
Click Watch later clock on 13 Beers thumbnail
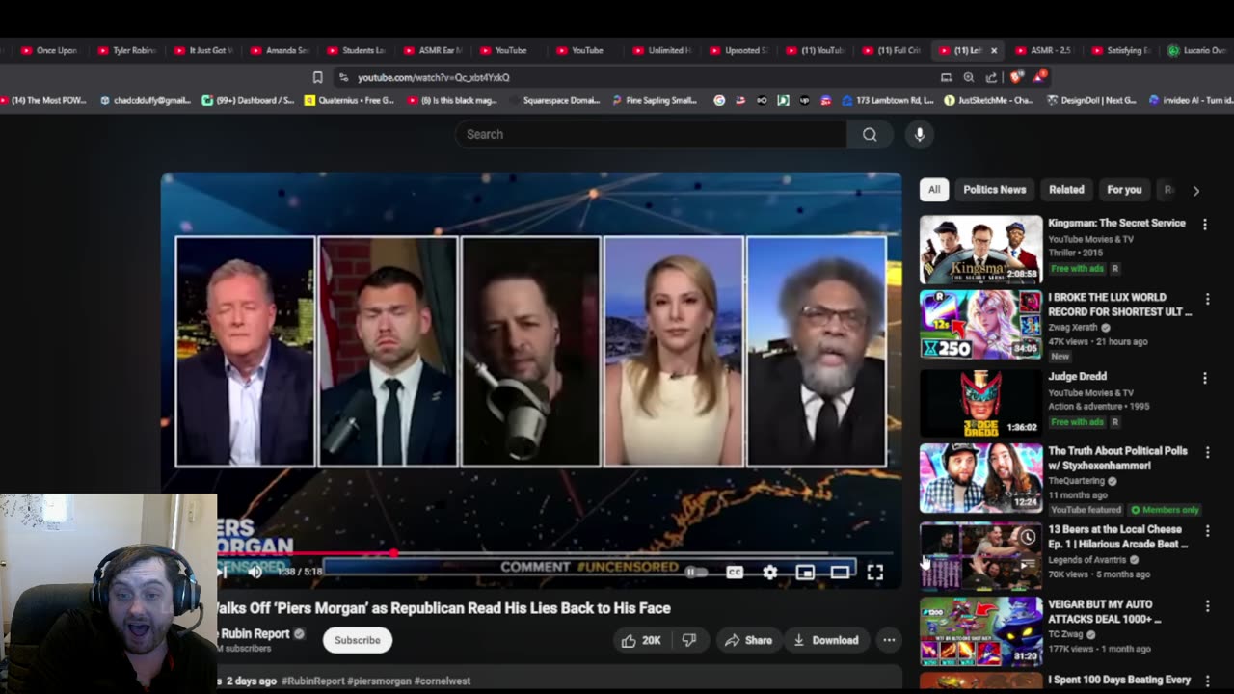[1028, 538]
